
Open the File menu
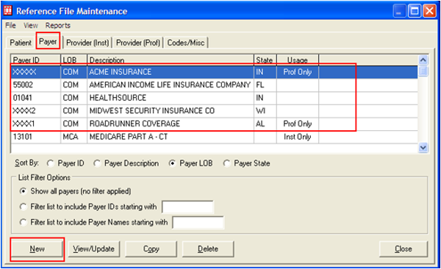click(10, 26)
